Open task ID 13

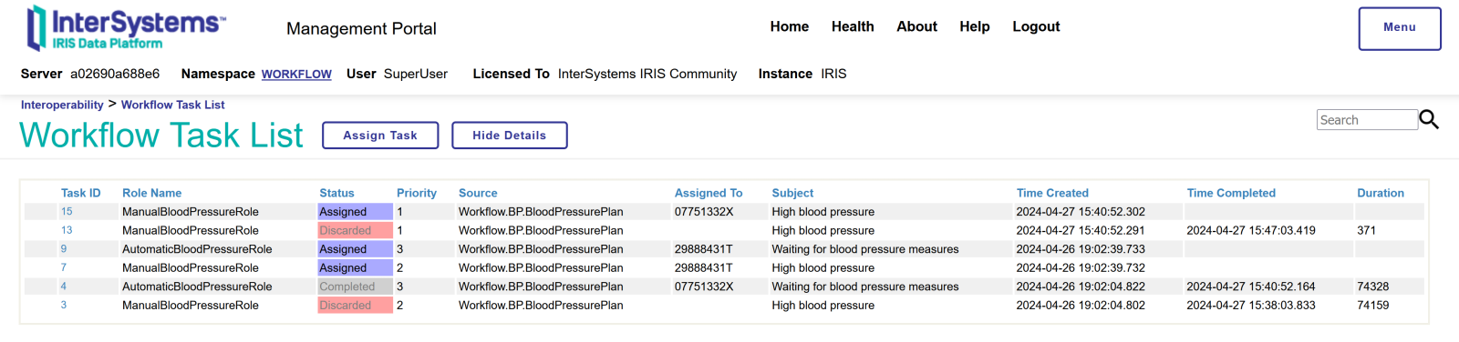click(67, 230)
